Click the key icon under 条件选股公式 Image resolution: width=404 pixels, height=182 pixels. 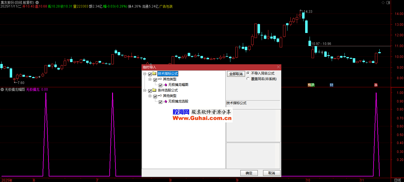[160, 96]
